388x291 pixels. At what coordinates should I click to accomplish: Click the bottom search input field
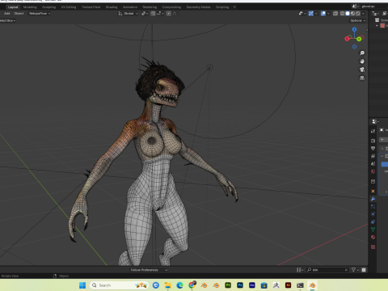point(327,270)
